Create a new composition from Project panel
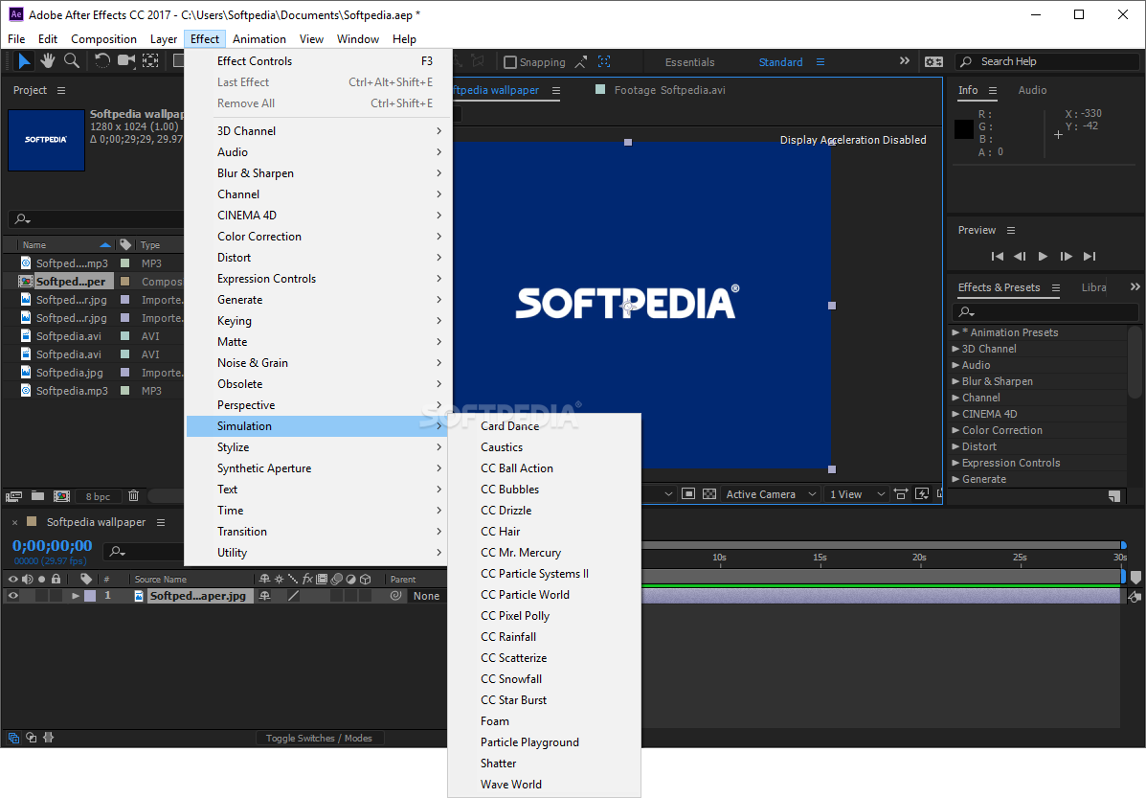This screenshot has width=1146, height=798. 62,496
